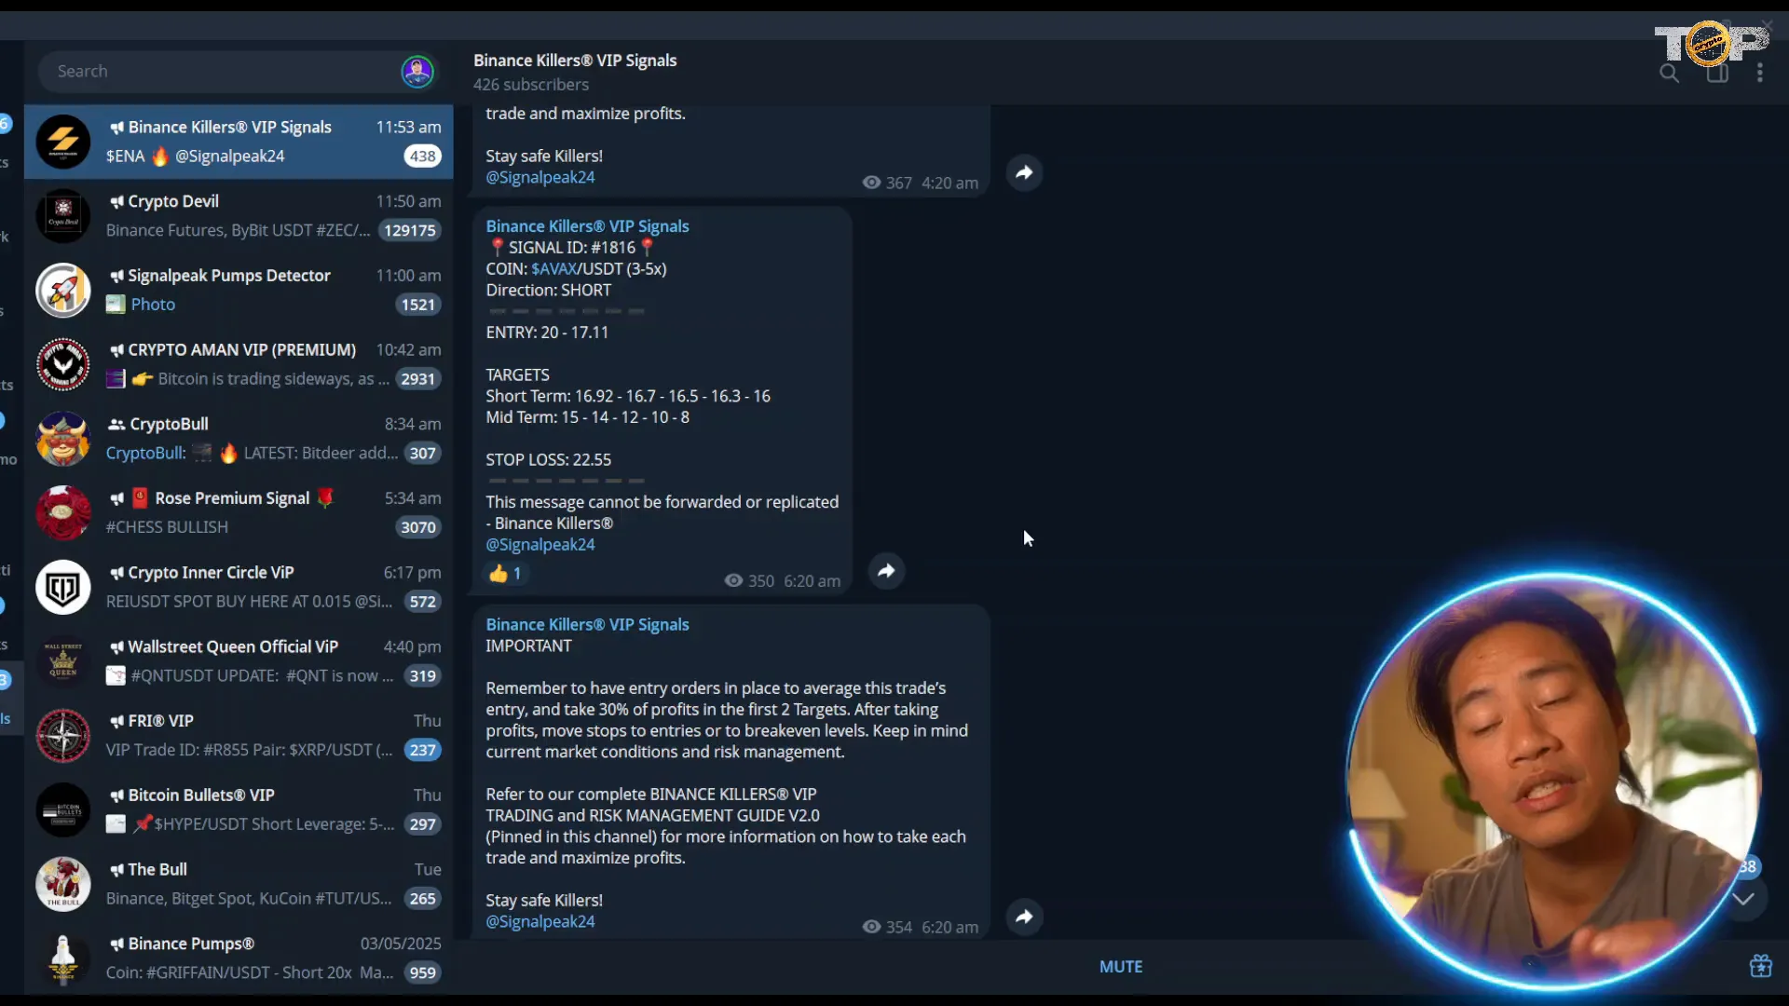Click Crypto Inner Circle shield avatar
The image size is (1789, 1006).
(63, 587)
